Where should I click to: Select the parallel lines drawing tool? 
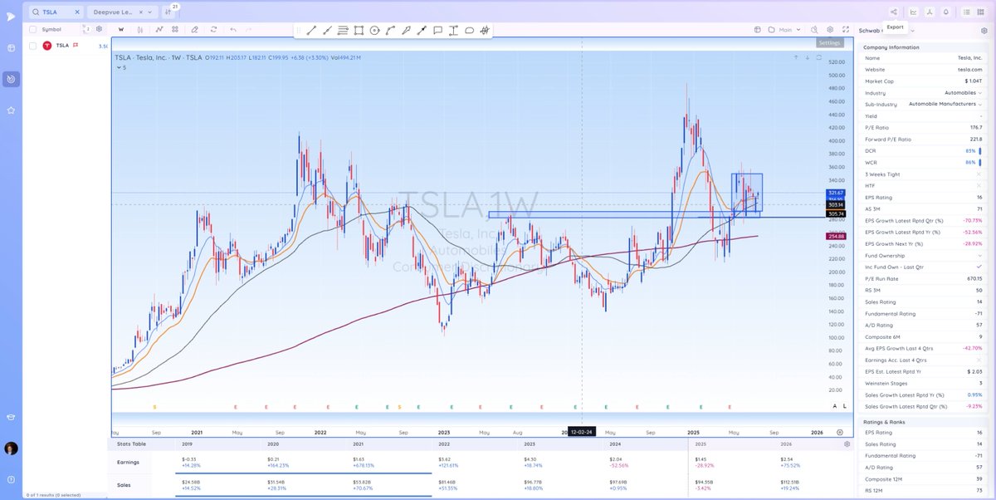click(343, 31)
